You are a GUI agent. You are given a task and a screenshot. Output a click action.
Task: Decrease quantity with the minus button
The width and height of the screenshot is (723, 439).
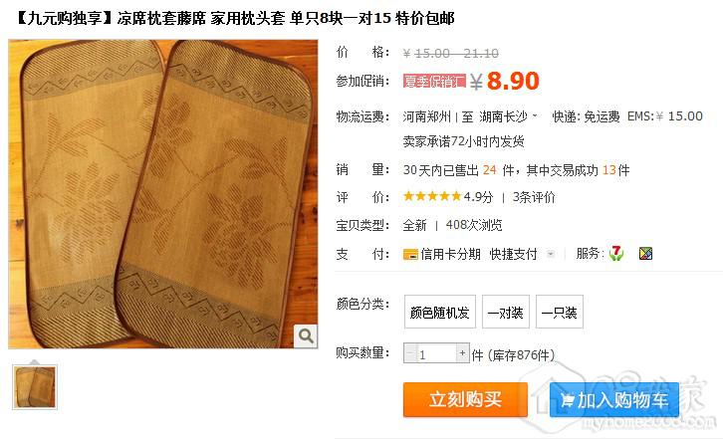pyautogui.click(x=410, y=353)
